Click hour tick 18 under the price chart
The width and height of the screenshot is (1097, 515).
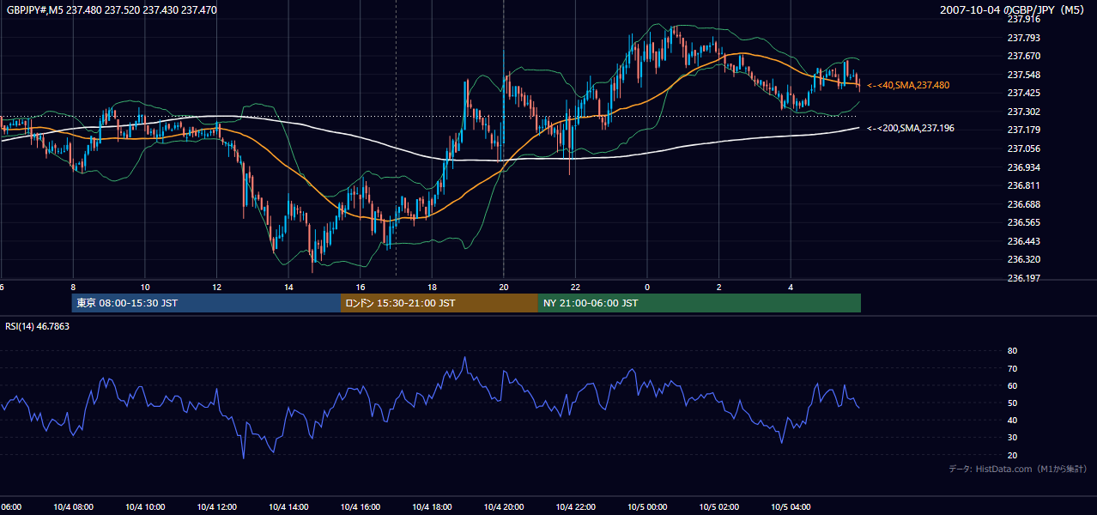click(x=432, y=288)
